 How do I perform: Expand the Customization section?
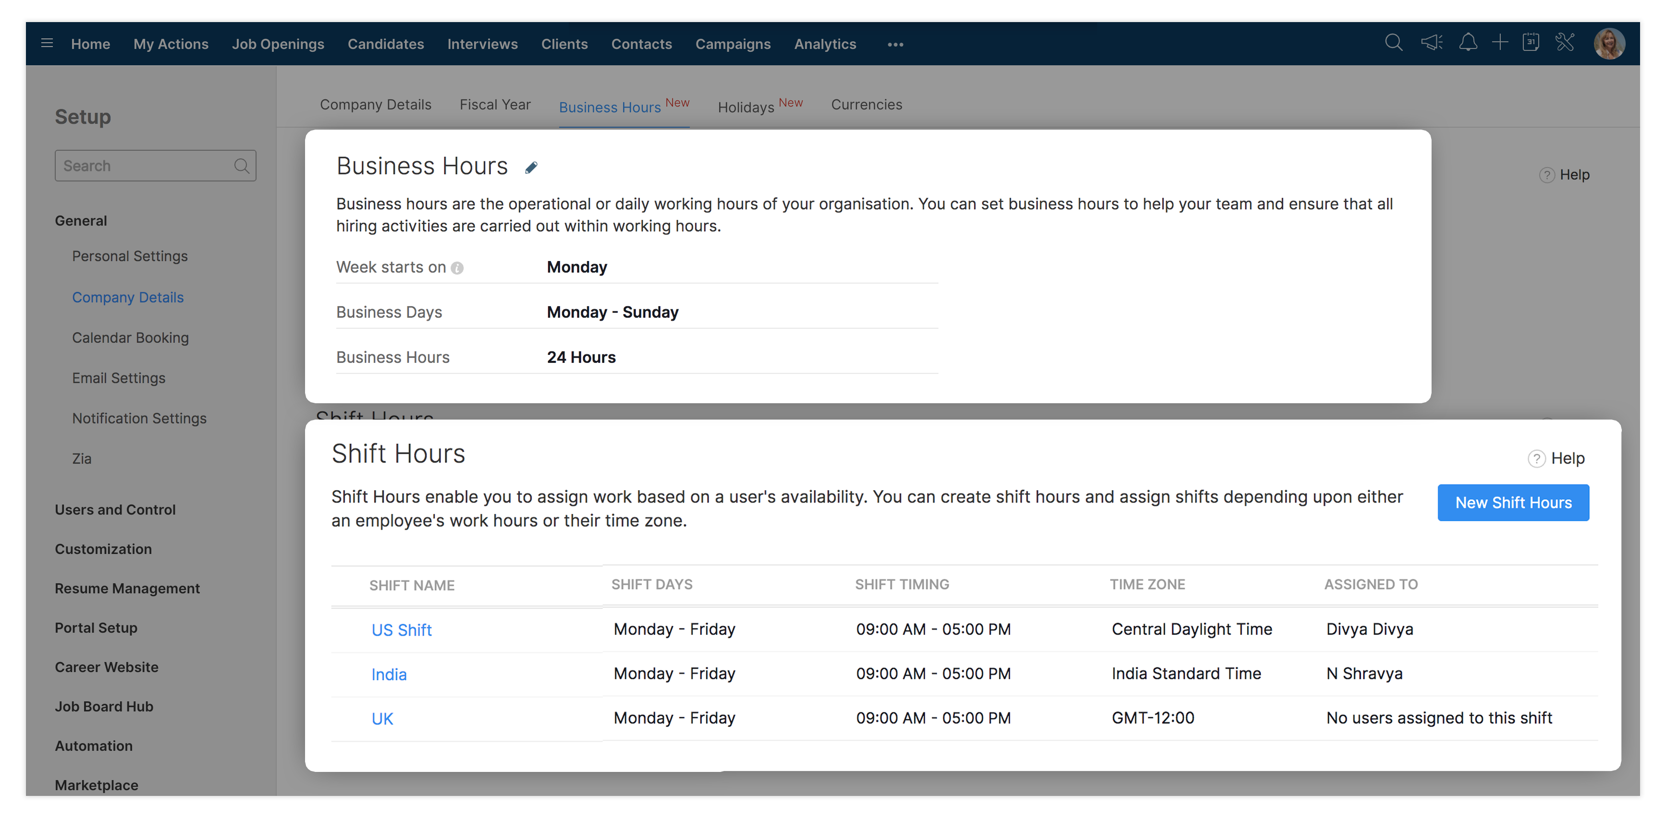pos(103,549)
